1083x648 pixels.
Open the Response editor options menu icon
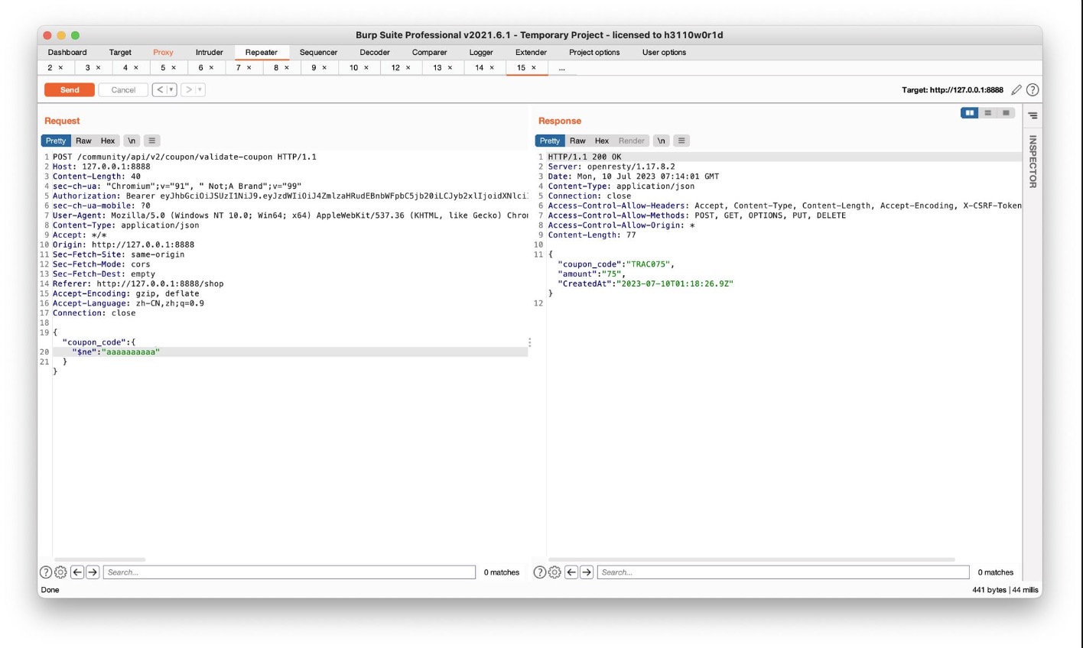click(681, 141)
